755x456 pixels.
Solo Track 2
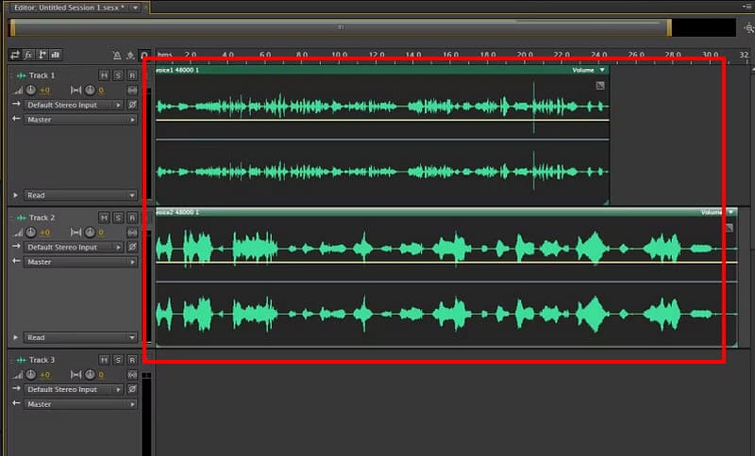click(x=118, y=218)
